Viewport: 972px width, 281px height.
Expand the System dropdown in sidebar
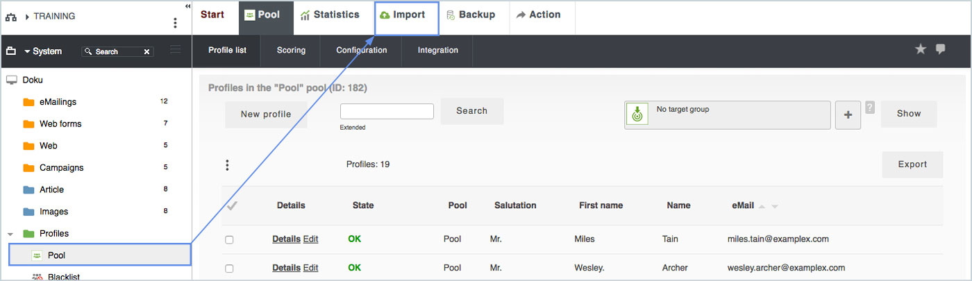point(28,51)
